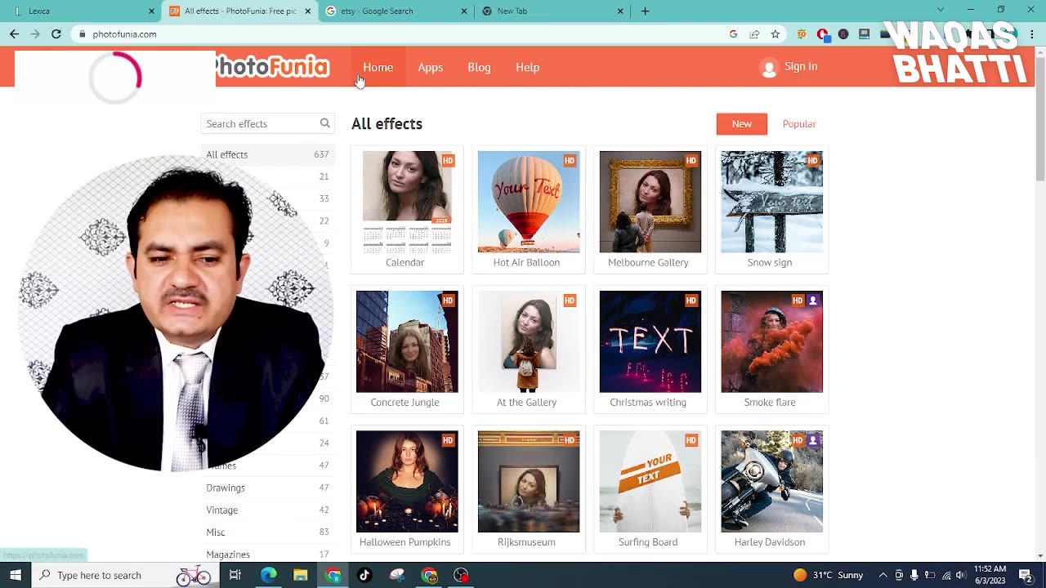Open the Melbourne Gallery effect thumbnail
This screenshot has width=1046, height=588.
650,210
